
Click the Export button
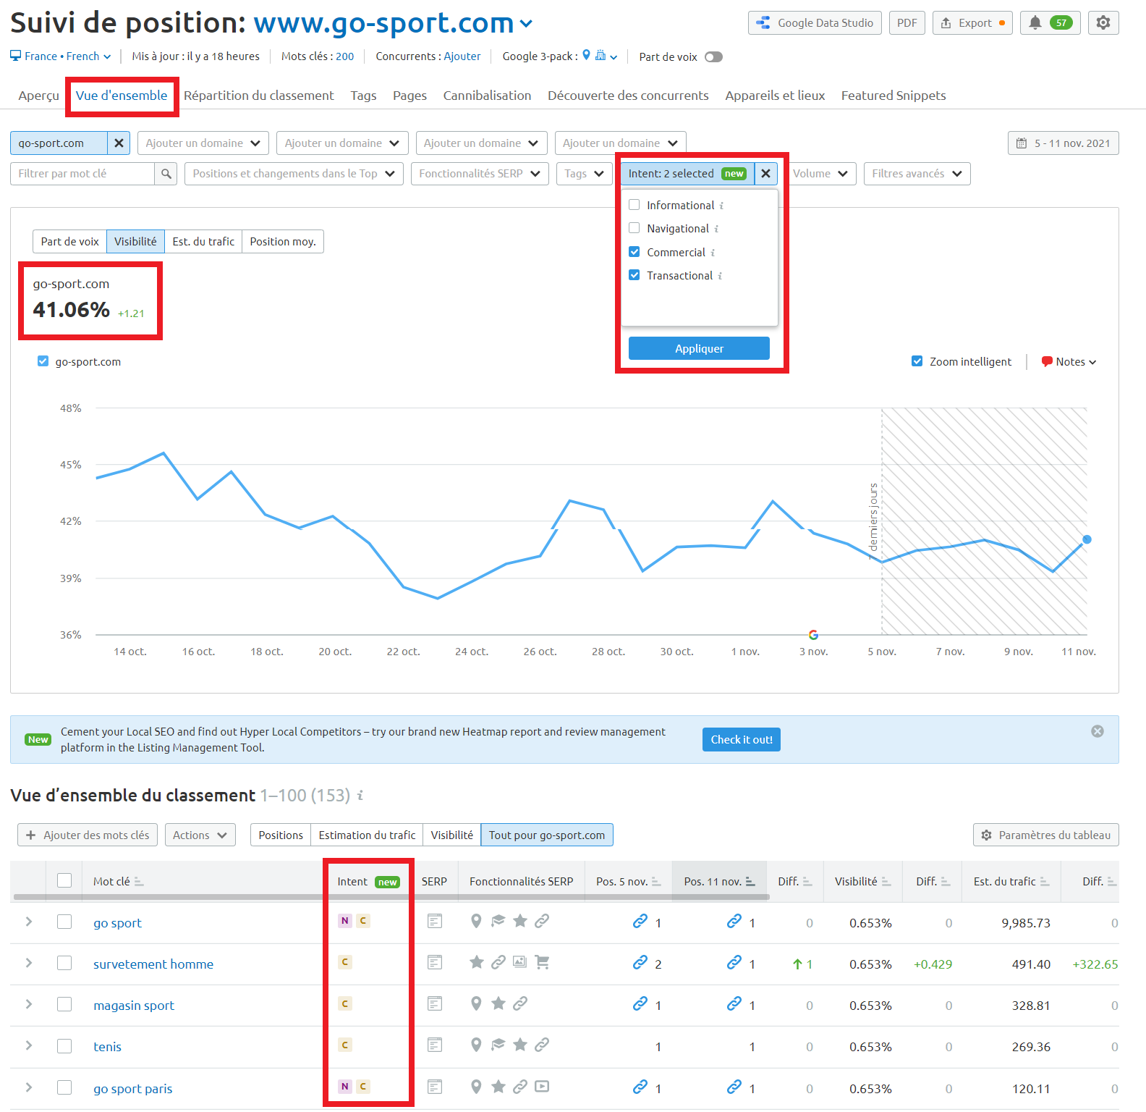coord(973,22)
